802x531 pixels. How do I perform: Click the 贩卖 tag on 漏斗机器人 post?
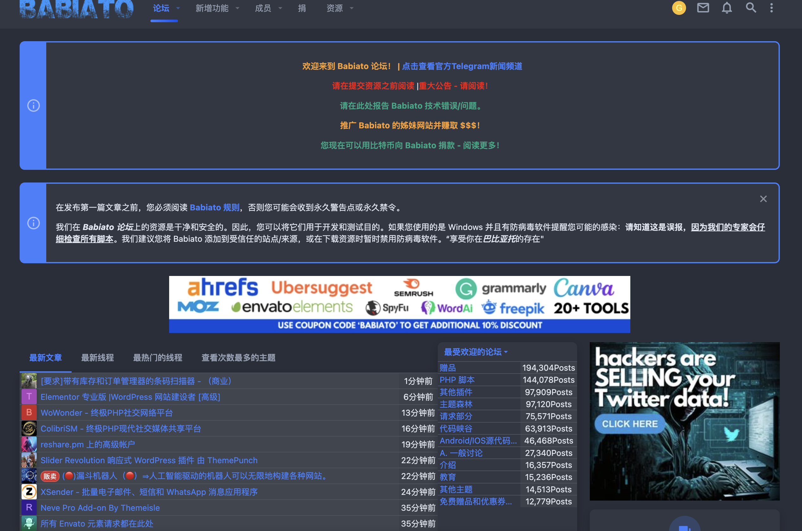pos(50,476)
